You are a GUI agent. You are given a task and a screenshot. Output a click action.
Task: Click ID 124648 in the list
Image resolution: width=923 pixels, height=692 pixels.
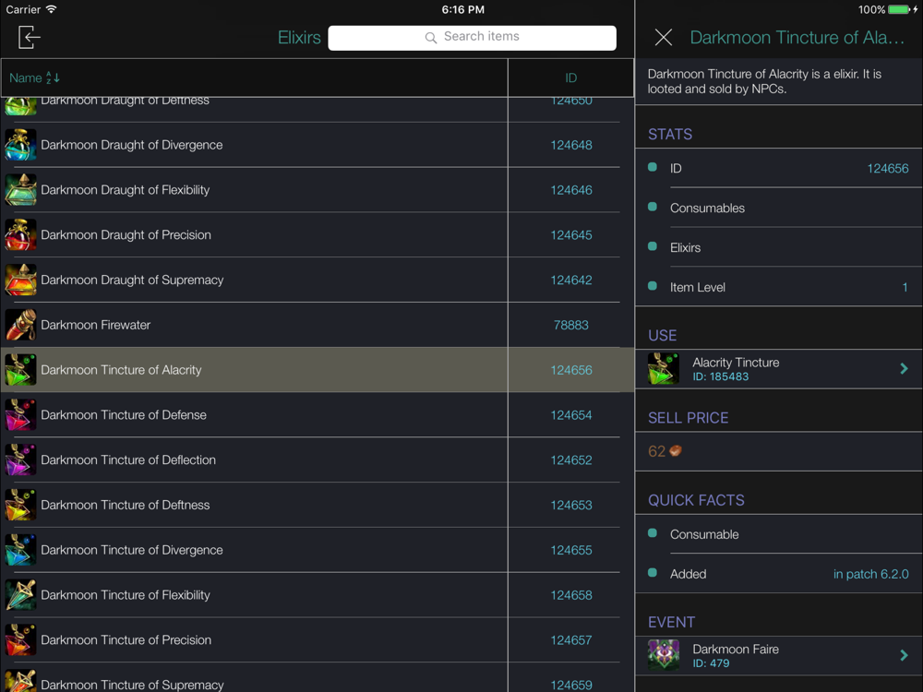click(571, 145)
